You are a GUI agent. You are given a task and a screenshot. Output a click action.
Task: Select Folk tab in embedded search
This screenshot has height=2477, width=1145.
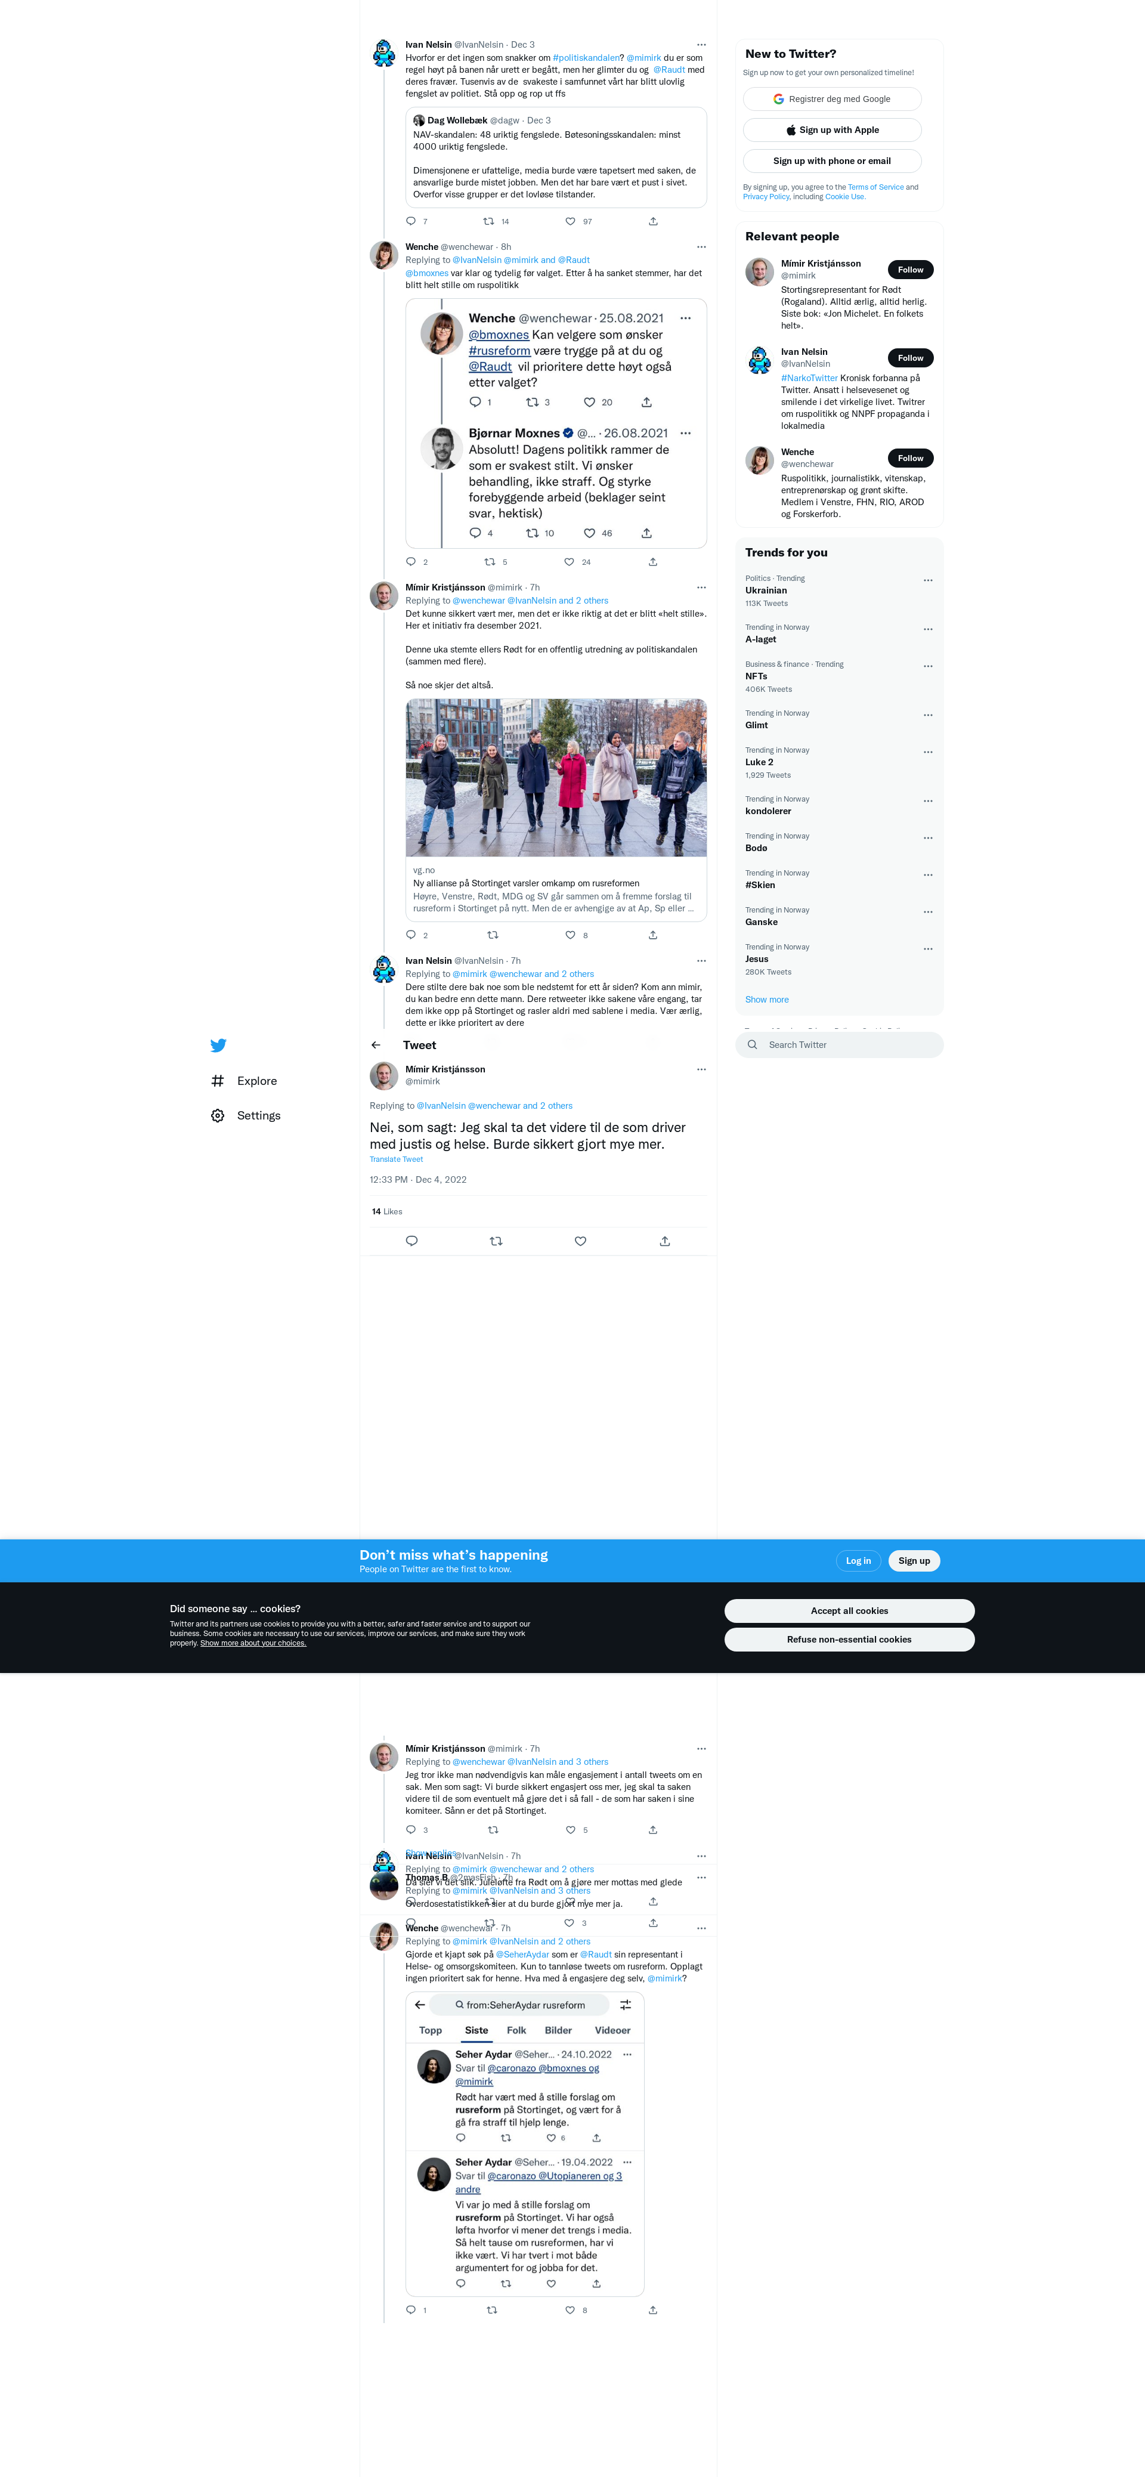point(516,2030)
